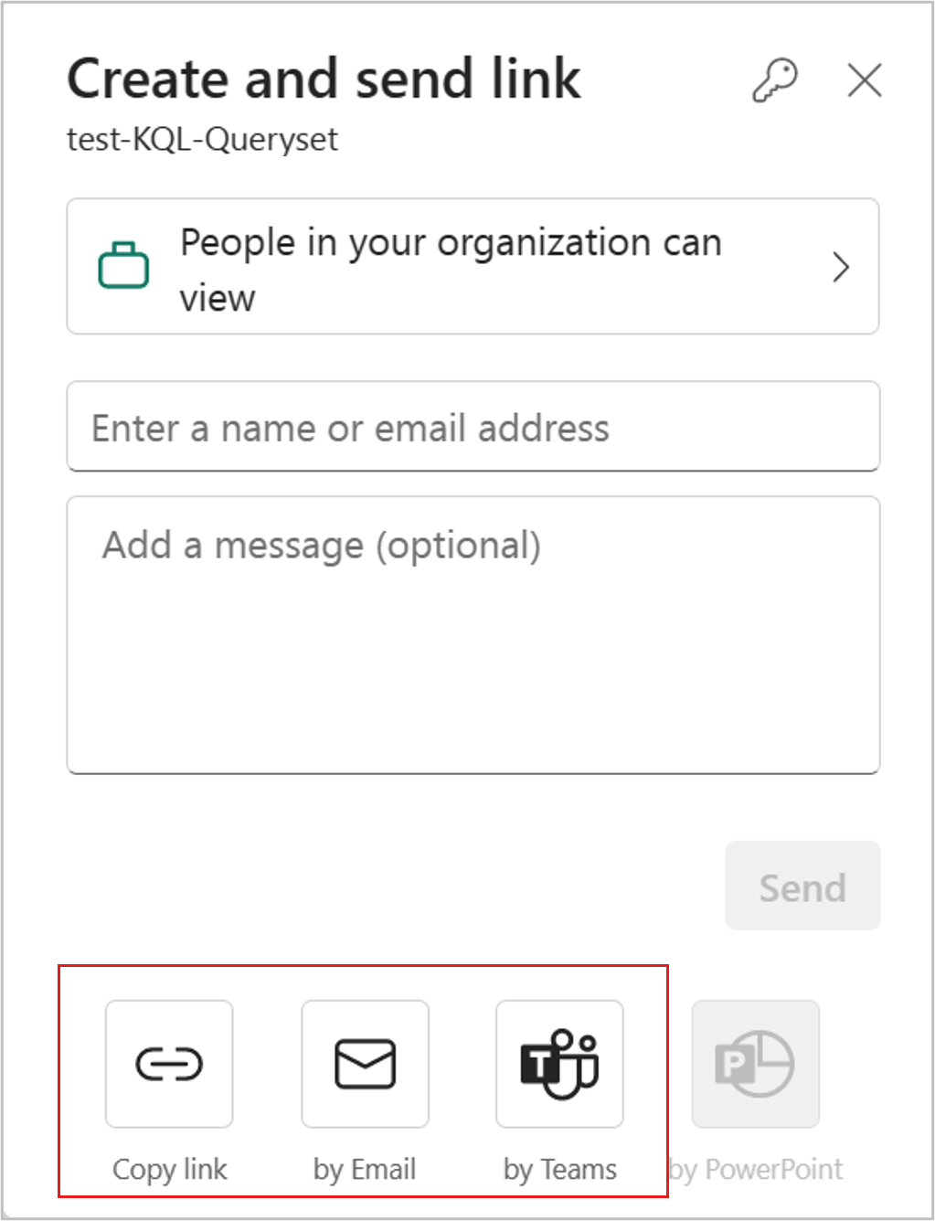
Task: Click the Microsoft Teams logo icon
Action: (559, 1063)
